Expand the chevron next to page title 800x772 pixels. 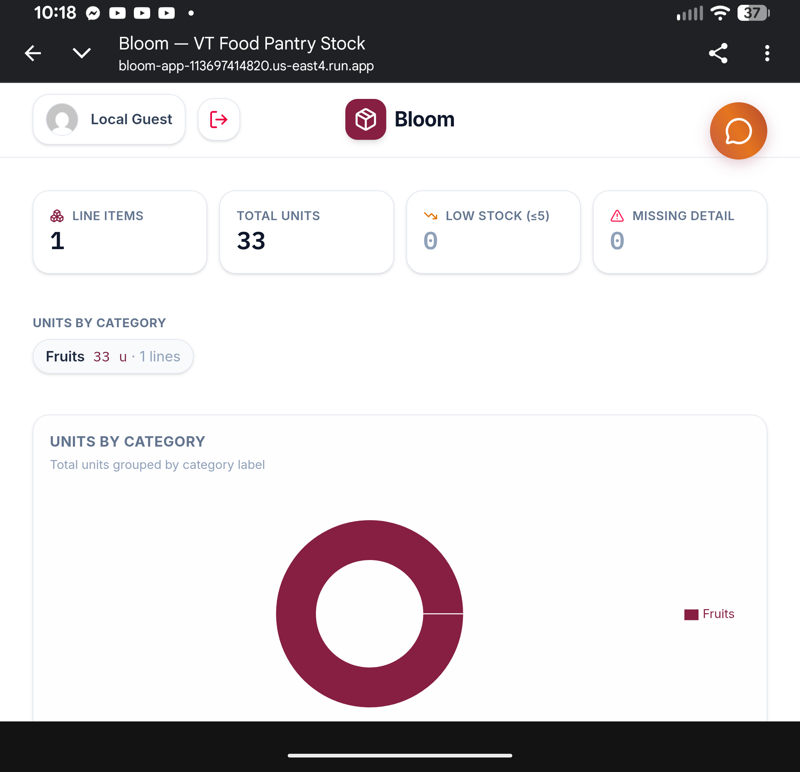(x=82, y=53)
